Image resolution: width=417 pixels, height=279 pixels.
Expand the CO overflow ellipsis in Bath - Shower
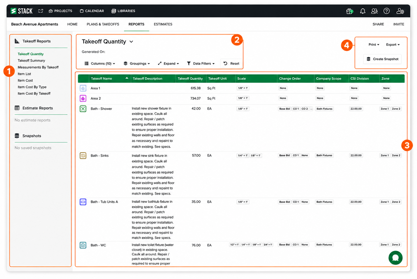311,109
